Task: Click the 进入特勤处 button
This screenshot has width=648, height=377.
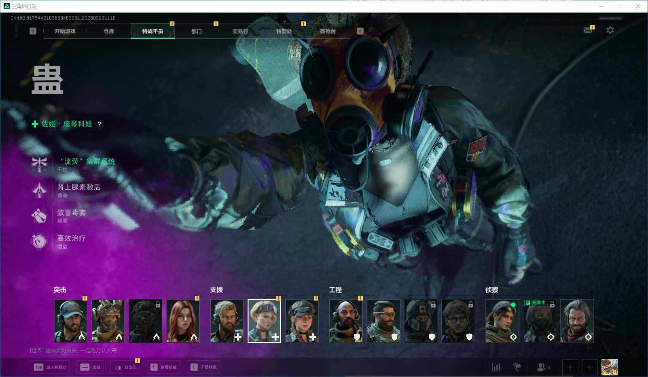Action: [51, 367]
